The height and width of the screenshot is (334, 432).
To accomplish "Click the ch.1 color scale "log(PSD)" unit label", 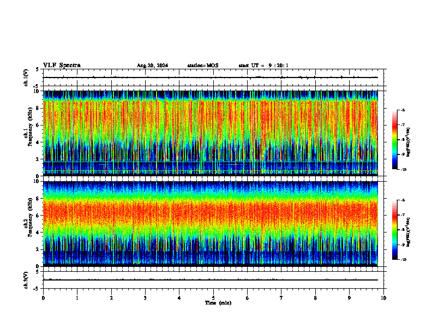I will tap(409, 142).
